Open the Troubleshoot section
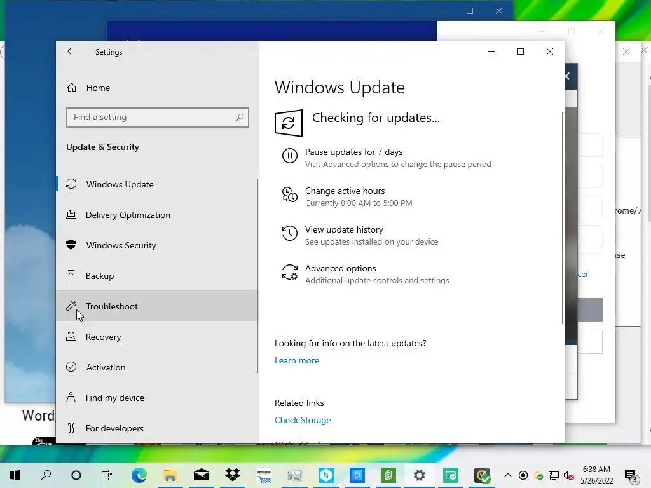651x488 pixels. [157, 306]
